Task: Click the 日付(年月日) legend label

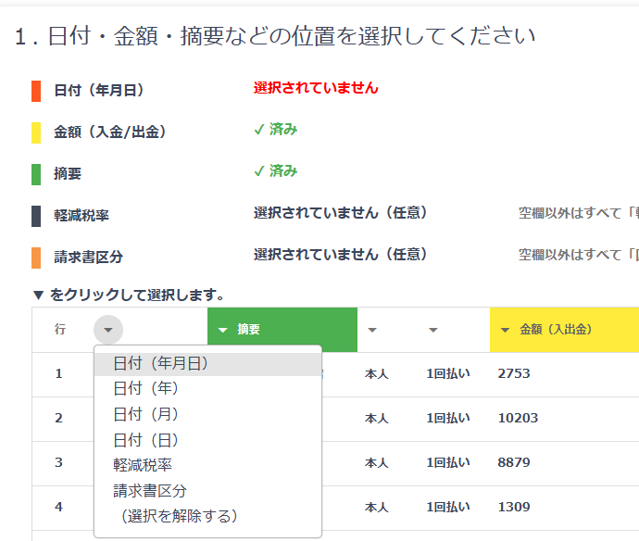Action: click(99, 90)
